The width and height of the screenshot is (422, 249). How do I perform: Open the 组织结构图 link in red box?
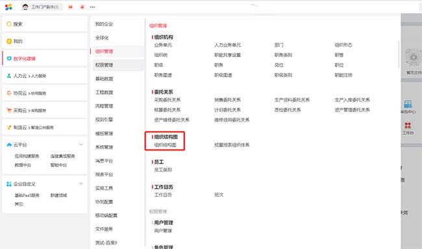point(166,145)
